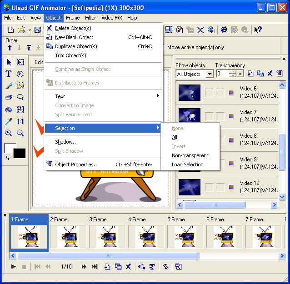Select the Pick (arrow) tool
The height and width of the screenshot is (284, 290).
tap(9, 62)
